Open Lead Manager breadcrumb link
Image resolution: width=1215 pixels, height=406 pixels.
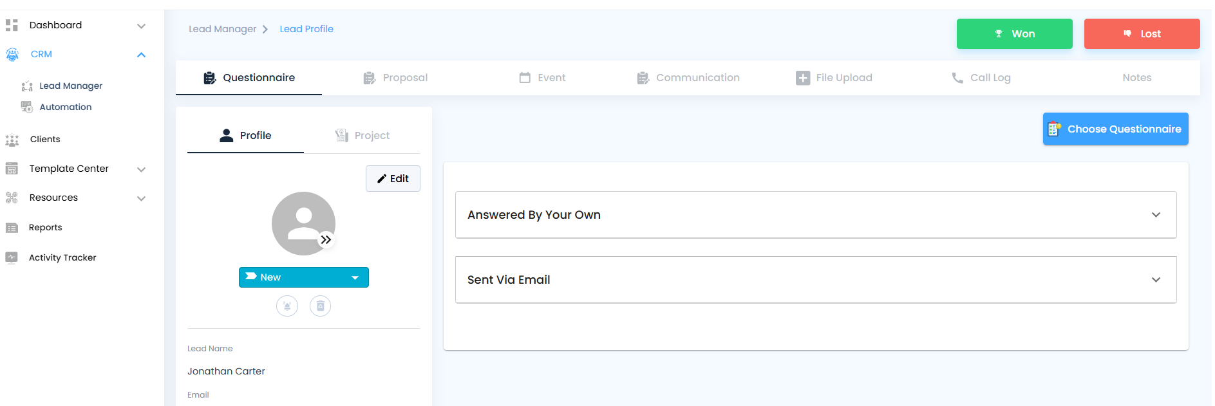click(x=222, y=29)
